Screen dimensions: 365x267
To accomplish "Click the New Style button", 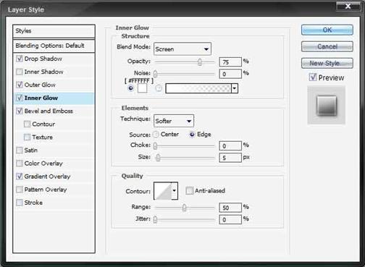I will coord(327,63).
